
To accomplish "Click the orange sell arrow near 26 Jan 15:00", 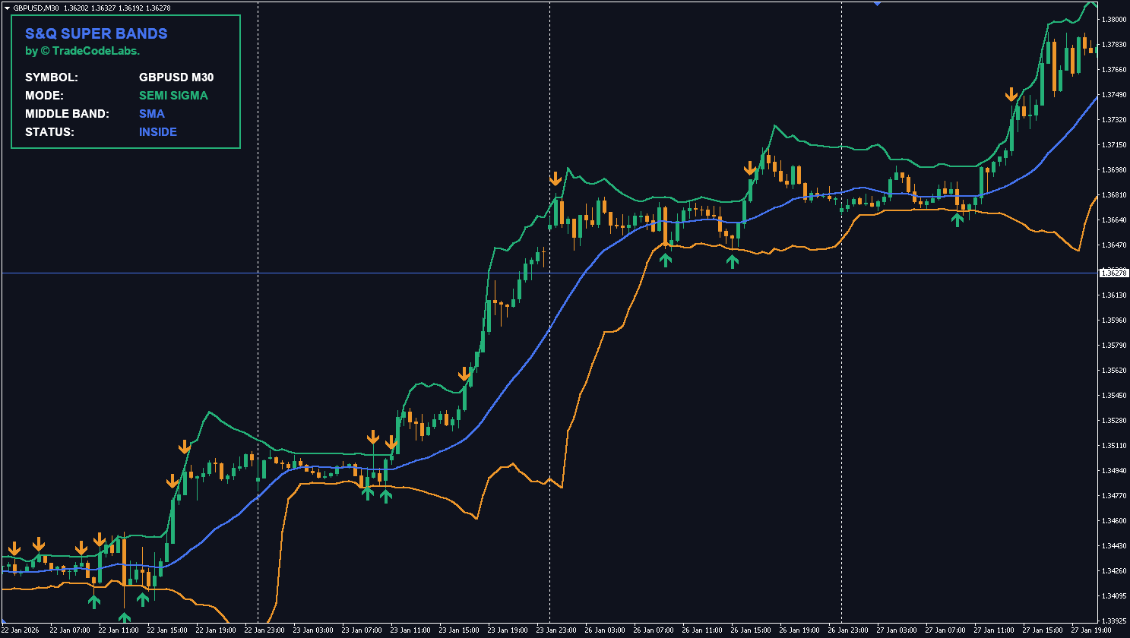I will click(750, 169).
